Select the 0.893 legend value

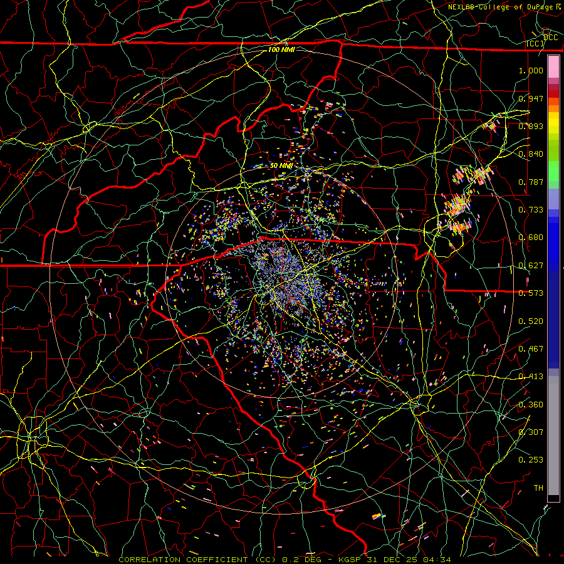pyautogui.click(x=531, y=126)
